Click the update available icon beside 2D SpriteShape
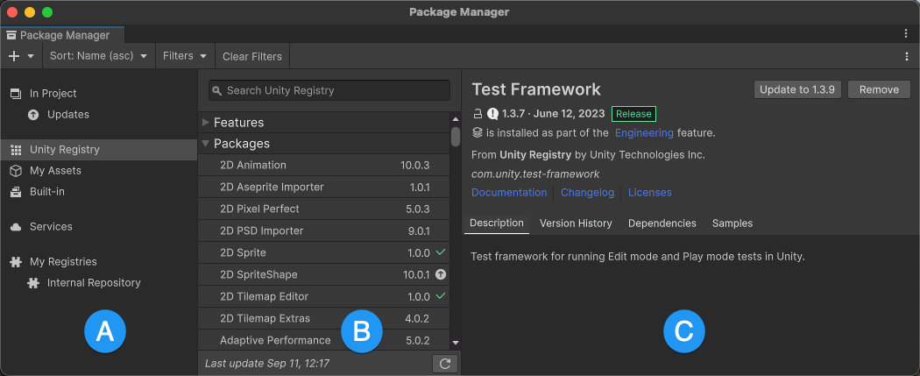 pos(441,274)
